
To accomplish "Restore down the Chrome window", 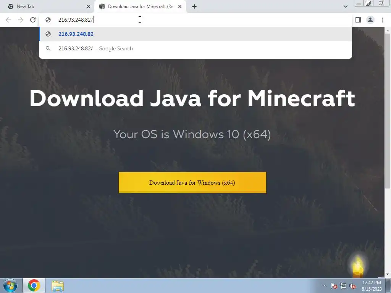I will click(368, 3).
